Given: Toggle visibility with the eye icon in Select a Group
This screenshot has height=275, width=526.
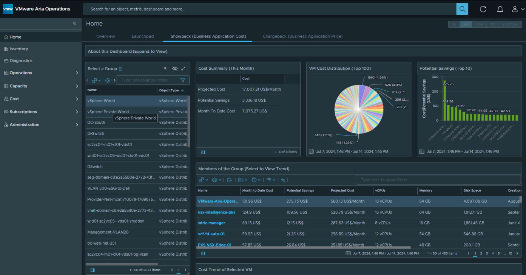Looking at the screenshot, I should pyautogui.click(x=175, y=68).
